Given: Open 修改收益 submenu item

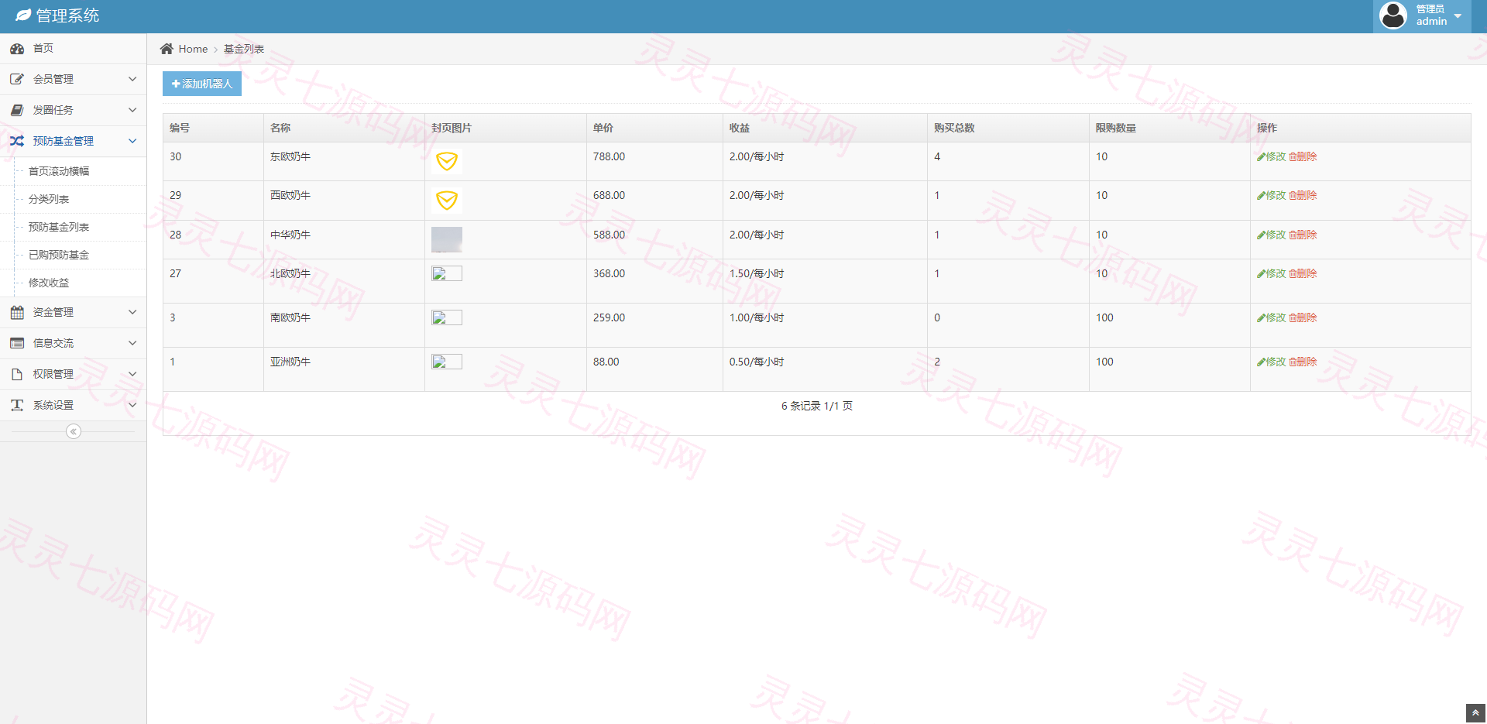Looking at the screenshot, I should (74, 283).
